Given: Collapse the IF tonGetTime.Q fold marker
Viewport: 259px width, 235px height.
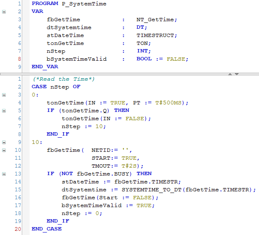Looking at the screenshot, I should [4, 111].
